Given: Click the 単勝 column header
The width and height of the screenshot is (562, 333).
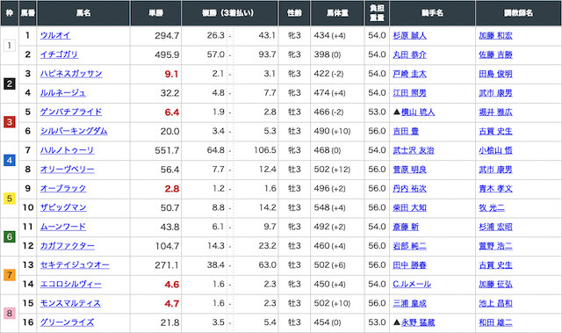Looking at the screenshot, I should pyautogui.click(x=156, y=13).
